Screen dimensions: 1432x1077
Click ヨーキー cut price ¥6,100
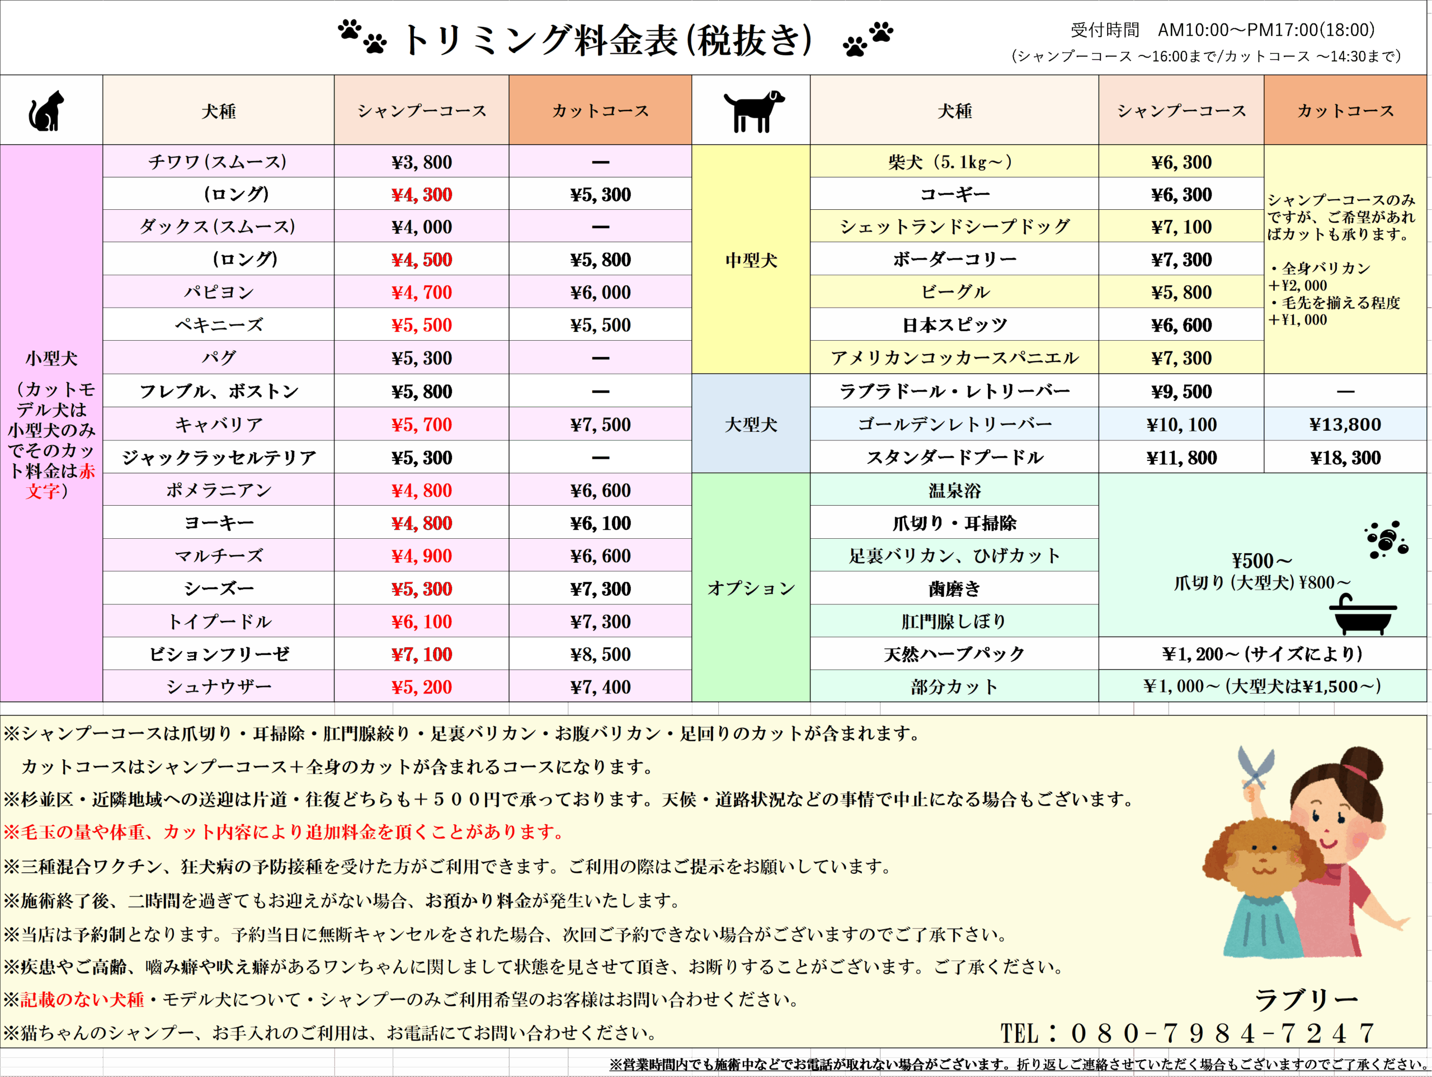click(x=600, y=523)
